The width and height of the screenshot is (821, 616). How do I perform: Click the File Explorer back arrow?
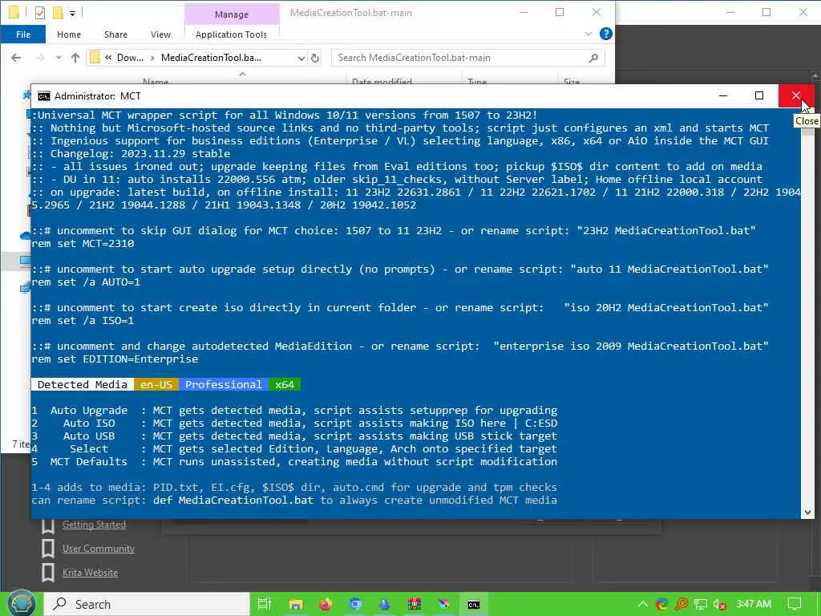(16, 58)
